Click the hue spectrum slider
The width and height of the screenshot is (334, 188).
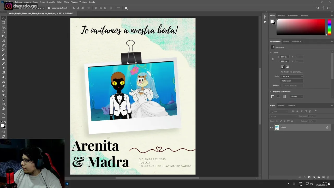(x=329, y=27)
